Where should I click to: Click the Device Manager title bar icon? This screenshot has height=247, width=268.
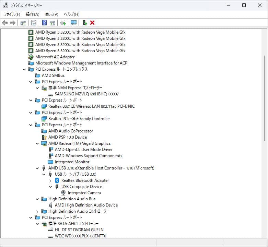(5, 5)
